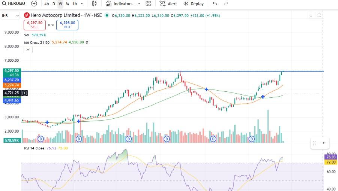Screen dimensions: 338x191
Task: Click the 6,298.00 BUY button
Action: click(67, 25)
